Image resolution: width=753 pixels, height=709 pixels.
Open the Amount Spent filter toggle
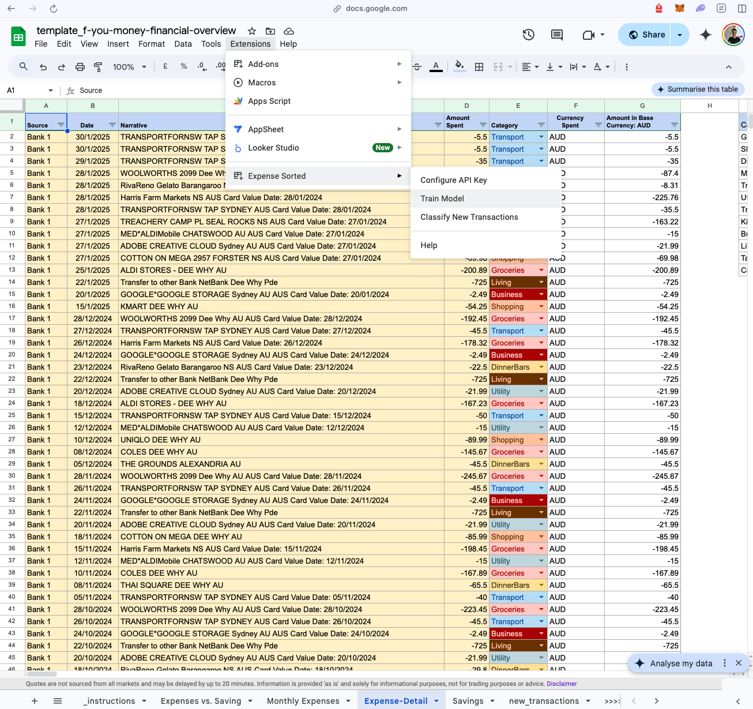(483, 125)
